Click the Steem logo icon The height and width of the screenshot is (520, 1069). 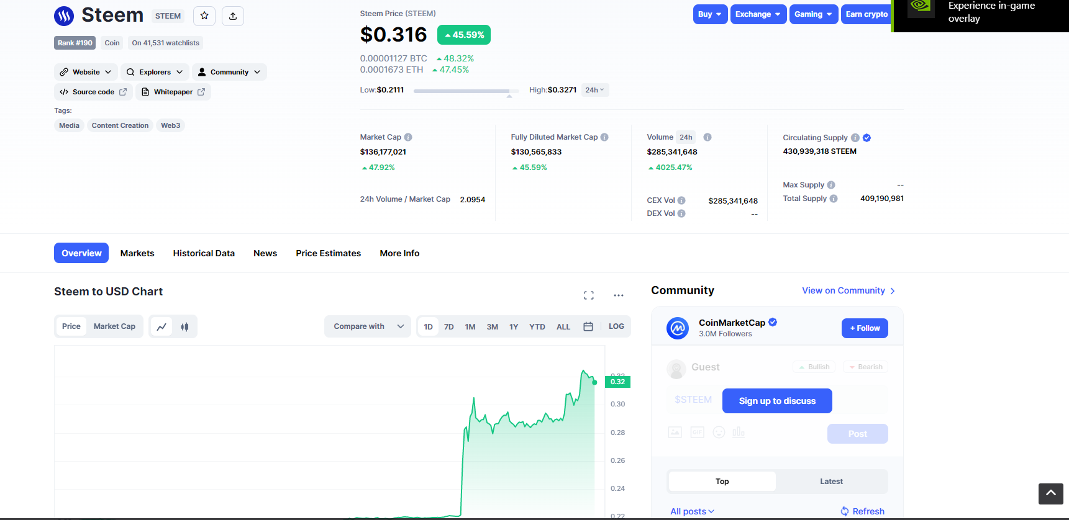pos(64,16)
